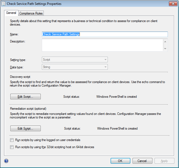Switch to the Compliance Rules tab
Viewport: 179px width, 168px height.
(31, 13)
